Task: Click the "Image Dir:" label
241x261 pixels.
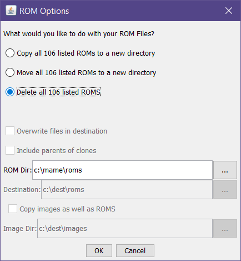Action: (x=20, y=229)
